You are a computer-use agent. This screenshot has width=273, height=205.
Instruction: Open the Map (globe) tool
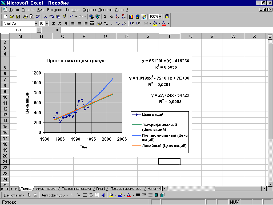click(x=138, y=17)
